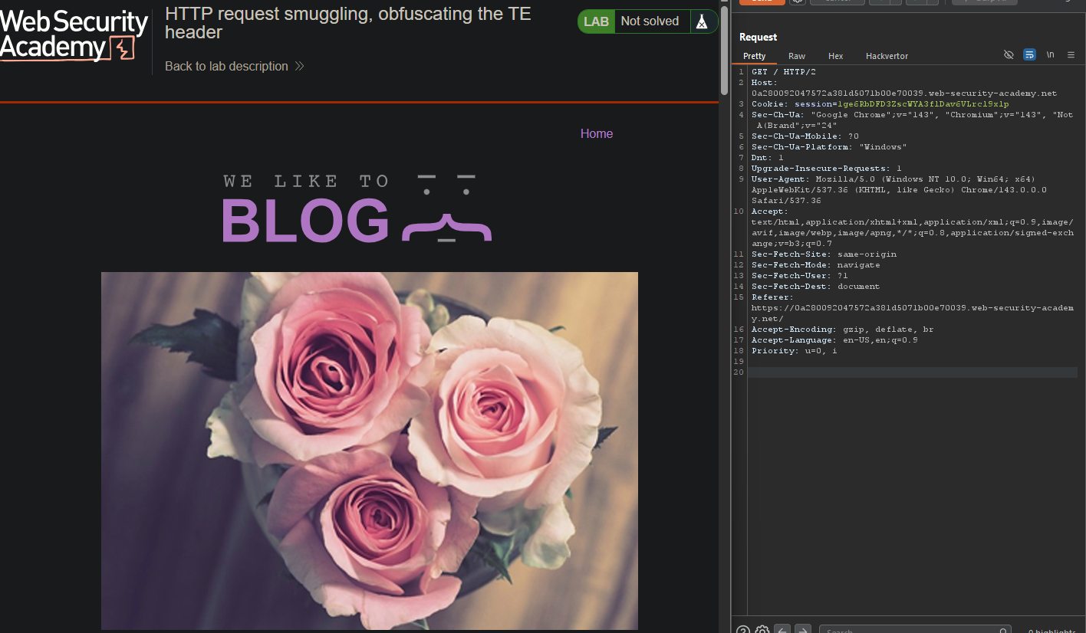Click the 'Dnt: 1' header line
The height and width of the screenshot is (633, 1086).
tap(768, 157)
